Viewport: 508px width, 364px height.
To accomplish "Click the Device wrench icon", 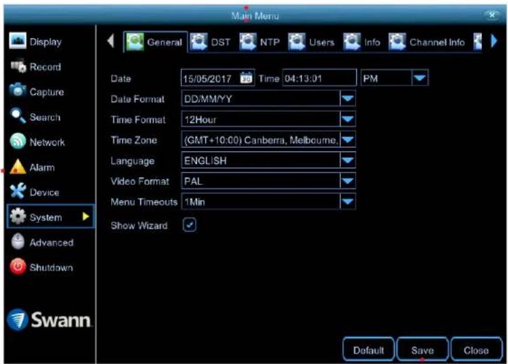I will coord(18,191).
